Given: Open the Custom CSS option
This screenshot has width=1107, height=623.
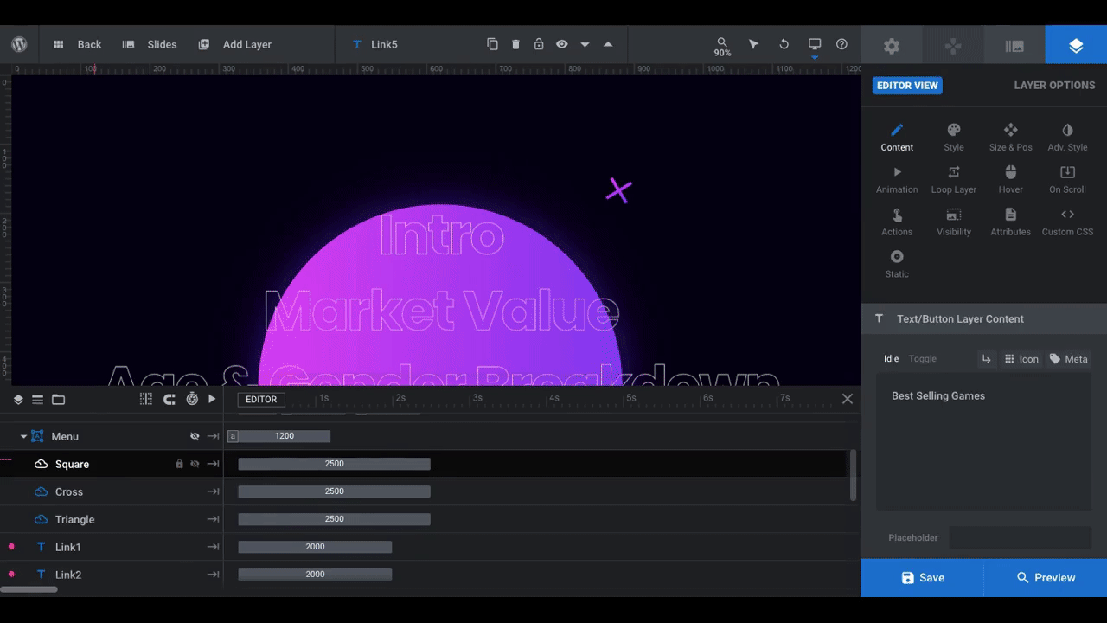Looking at the screenshot, I should (1067, 222).
